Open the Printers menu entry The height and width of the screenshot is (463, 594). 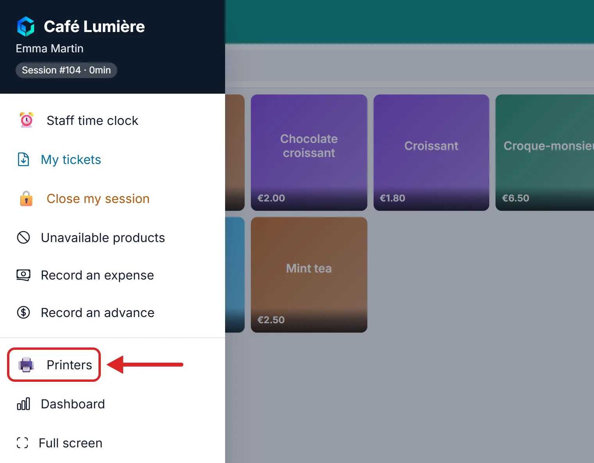click(54, 365)
